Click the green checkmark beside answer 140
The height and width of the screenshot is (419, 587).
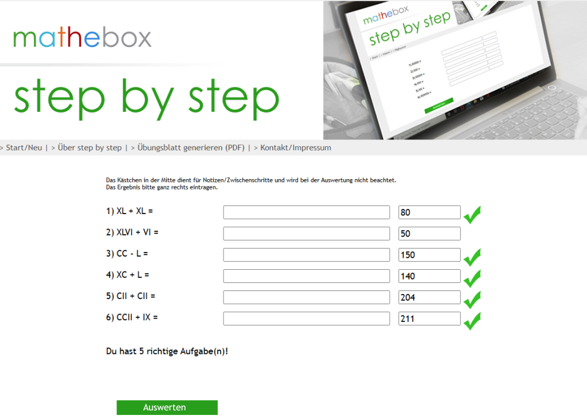click(x=472, y=278)
